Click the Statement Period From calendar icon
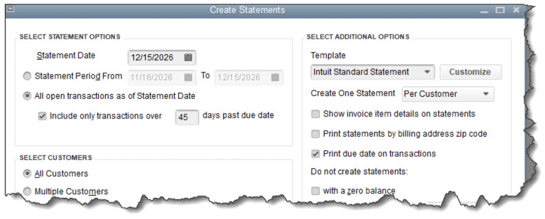 point(188,77)
